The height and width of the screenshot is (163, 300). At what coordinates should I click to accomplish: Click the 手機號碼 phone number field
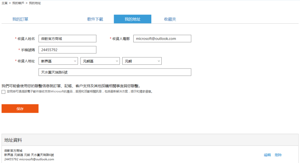tap(67, 50)
